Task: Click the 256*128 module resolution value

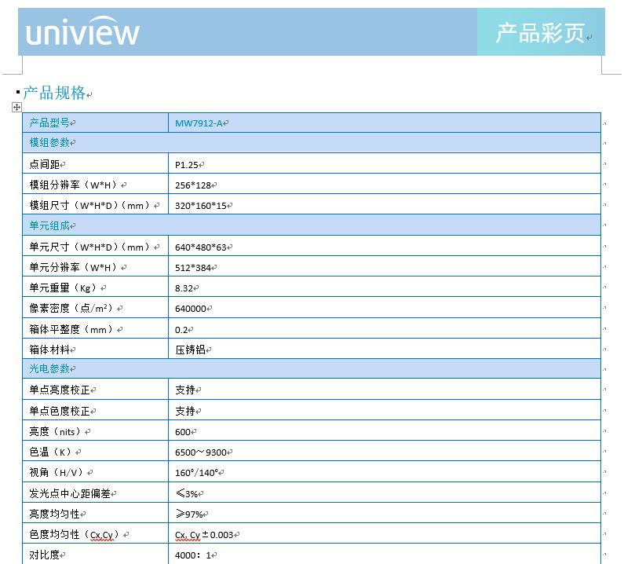Action: pos(194,185)
